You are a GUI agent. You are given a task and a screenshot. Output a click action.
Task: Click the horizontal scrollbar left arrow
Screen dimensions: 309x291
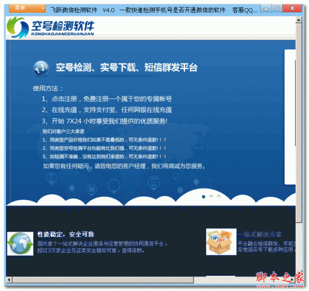9,279
